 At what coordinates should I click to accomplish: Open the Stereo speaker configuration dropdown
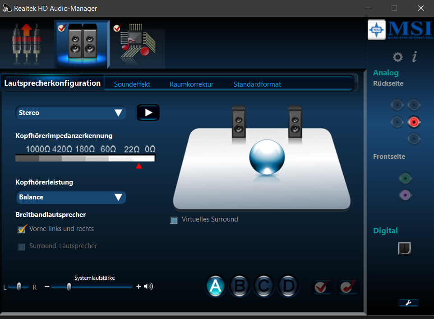[70, 113]
